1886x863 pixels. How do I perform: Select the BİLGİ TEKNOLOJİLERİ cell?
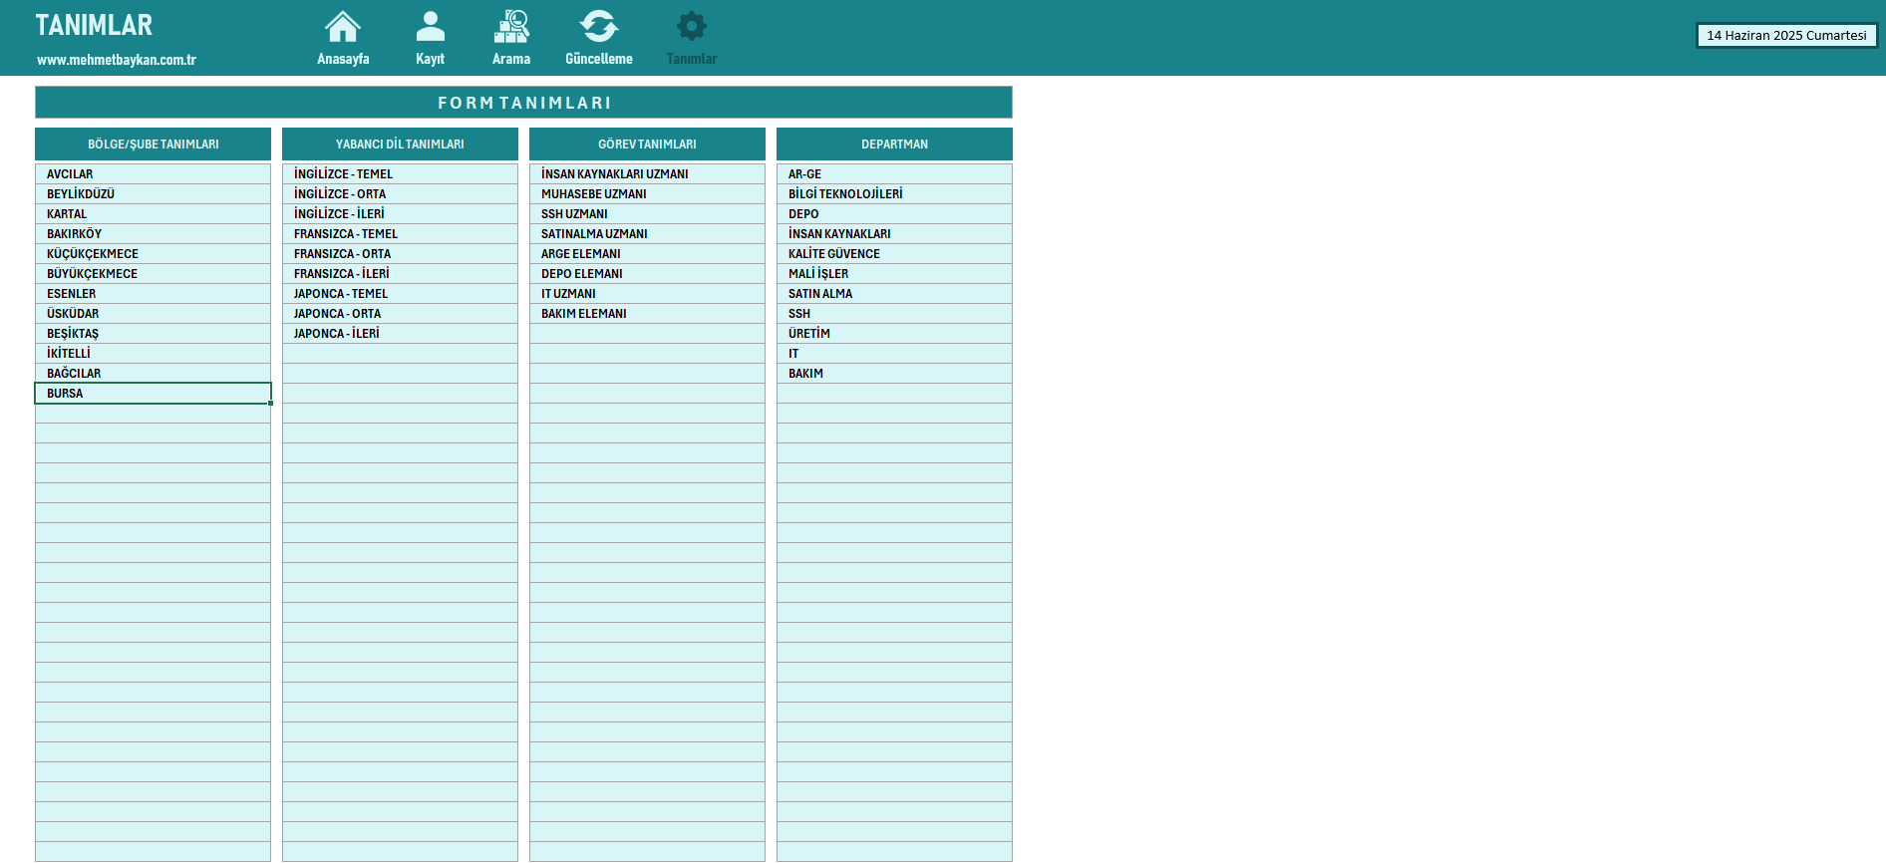[894, 194]
